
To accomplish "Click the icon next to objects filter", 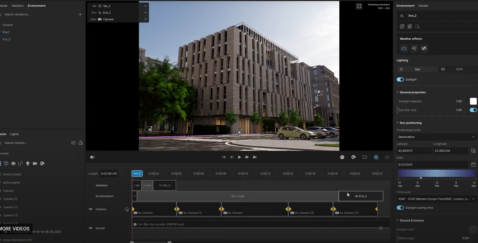I will [x=81, y=143].
